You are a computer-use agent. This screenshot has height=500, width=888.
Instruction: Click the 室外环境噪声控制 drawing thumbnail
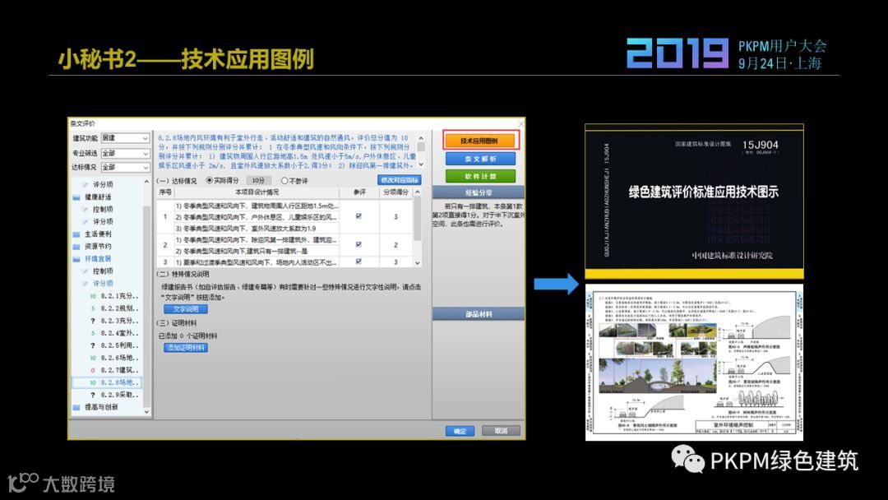point(694,363)
